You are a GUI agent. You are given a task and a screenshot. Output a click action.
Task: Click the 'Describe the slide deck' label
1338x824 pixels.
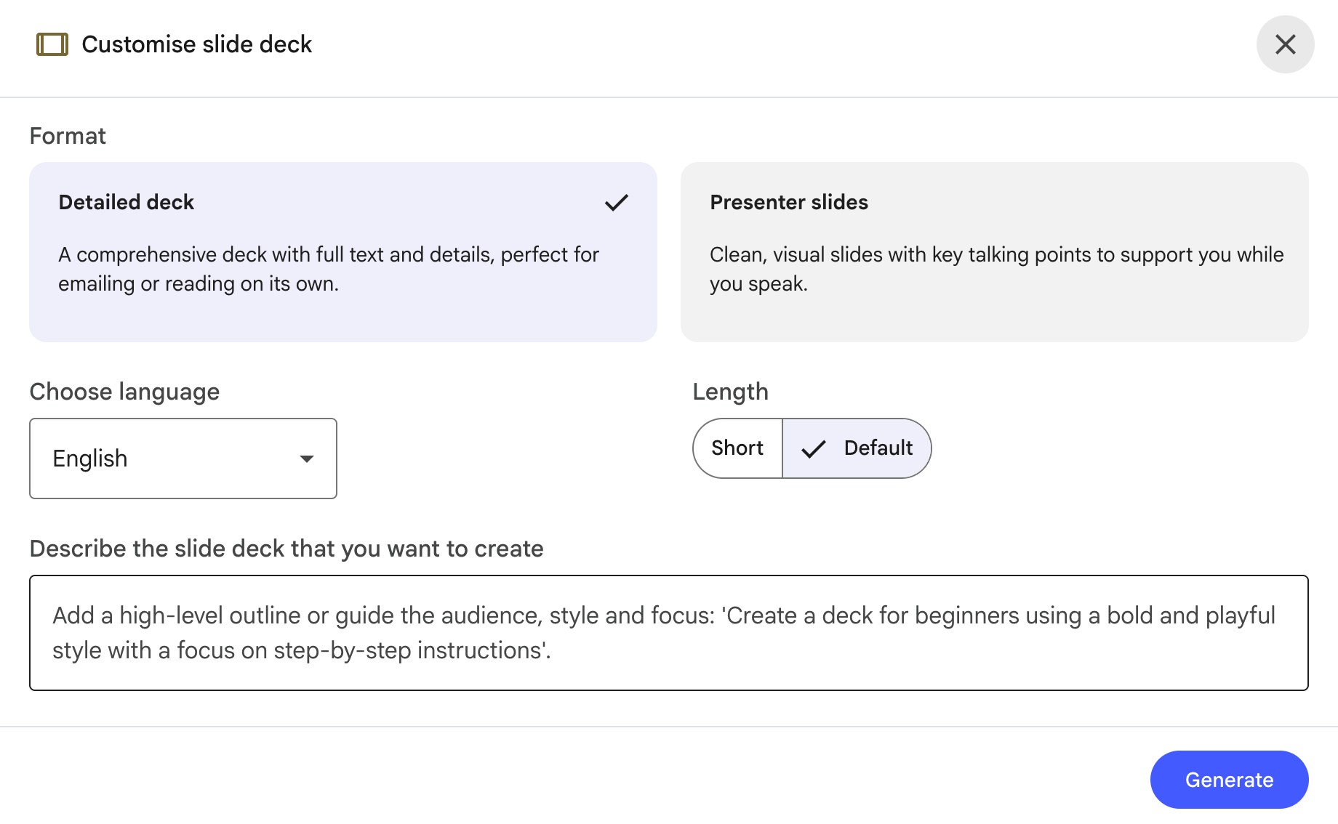(287, 549)
